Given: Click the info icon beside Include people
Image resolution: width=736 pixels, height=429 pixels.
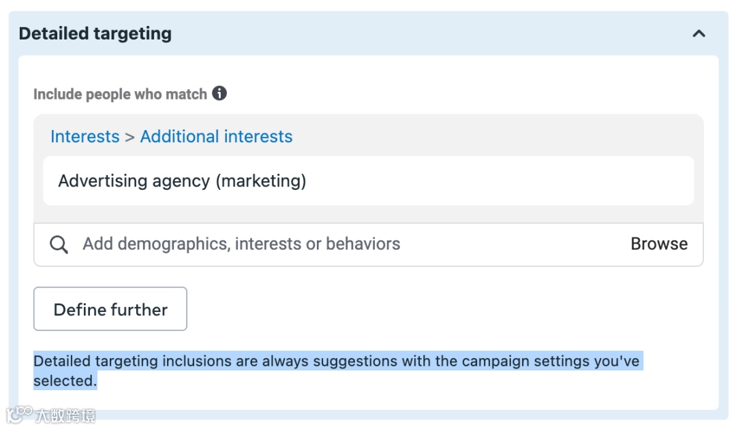Looking at the screenshot, I should tap(219, 93).
